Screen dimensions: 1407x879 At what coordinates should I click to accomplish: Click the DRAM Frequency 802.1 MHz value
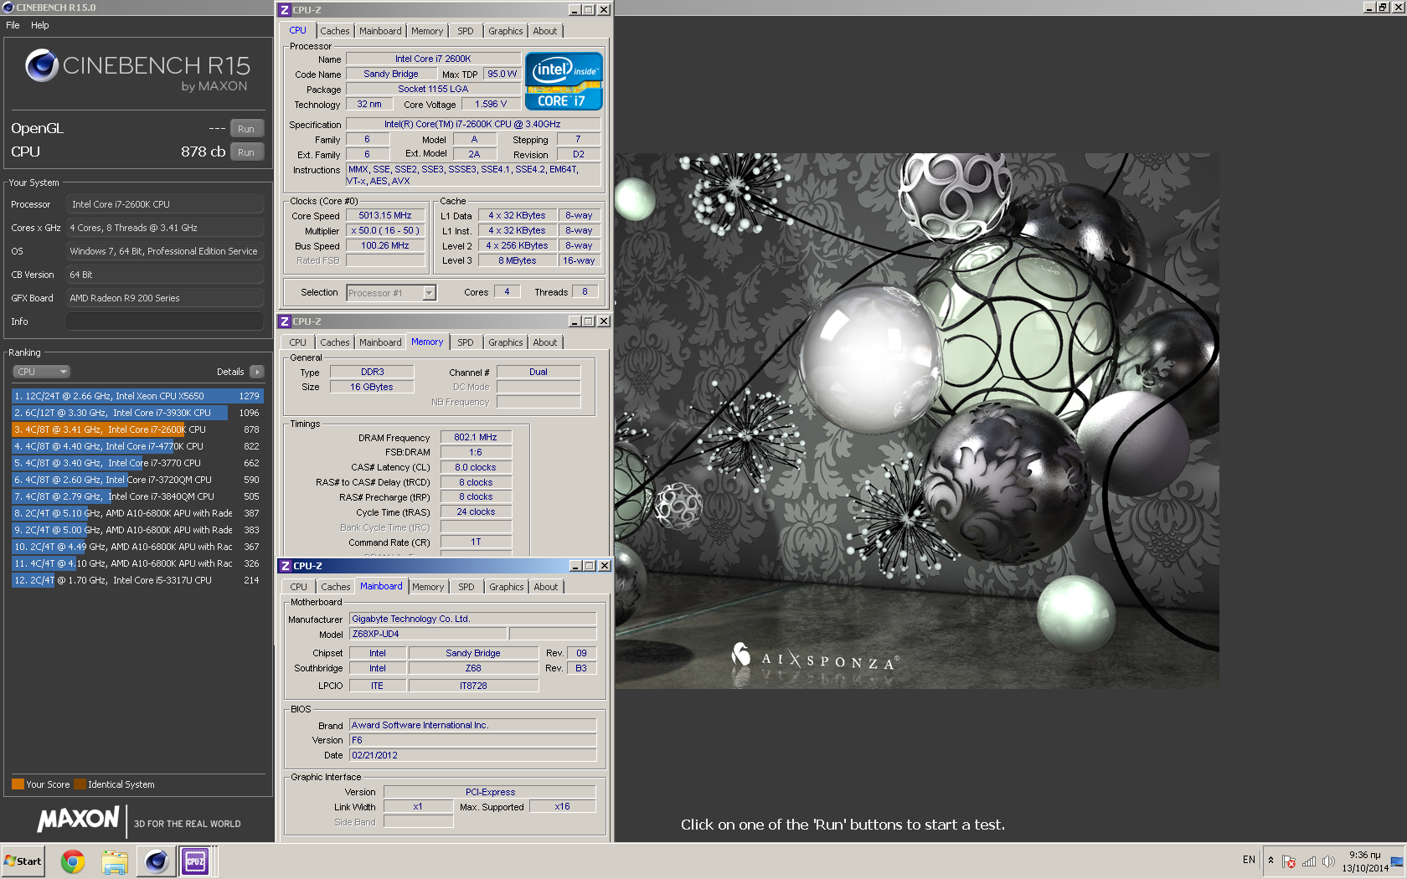coord(476,437)
